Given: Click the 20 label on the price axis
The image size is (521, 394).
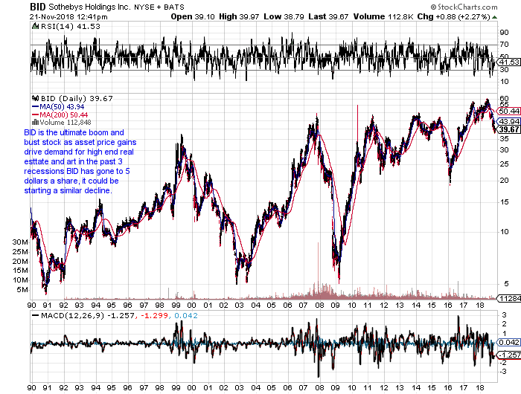Looking at the screenshot, I should pos(504,180).
